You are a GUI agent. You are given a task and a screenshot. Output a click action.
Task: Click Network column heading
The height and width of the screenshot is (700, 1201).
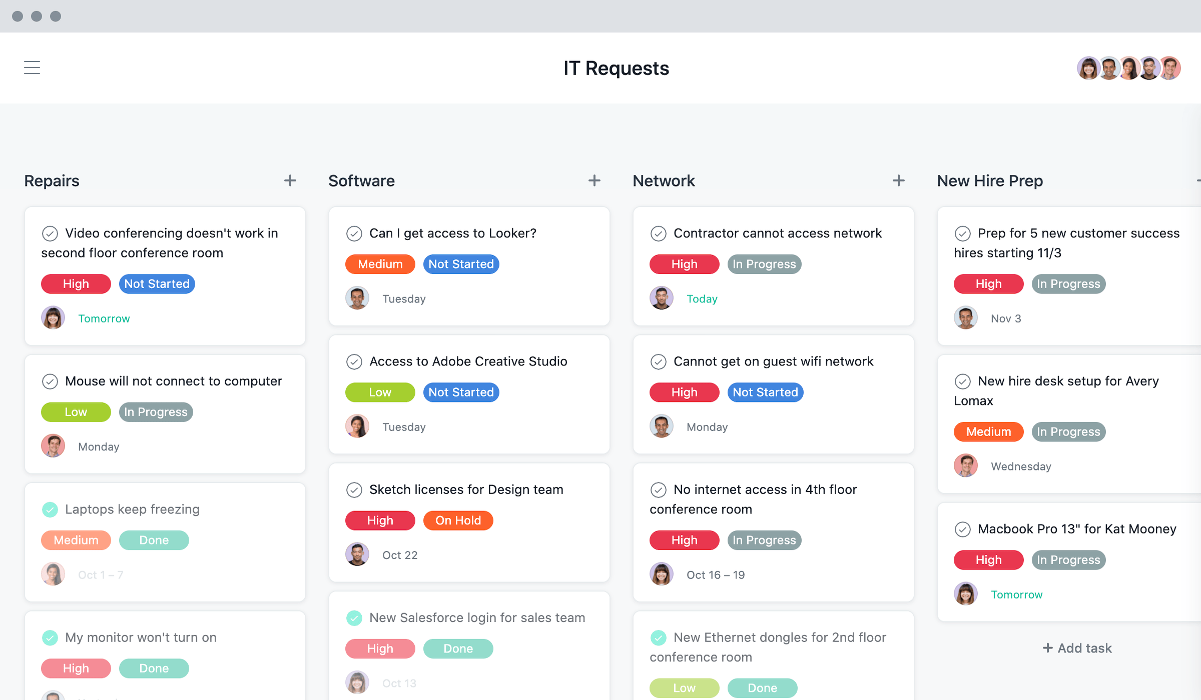point(664,180)
